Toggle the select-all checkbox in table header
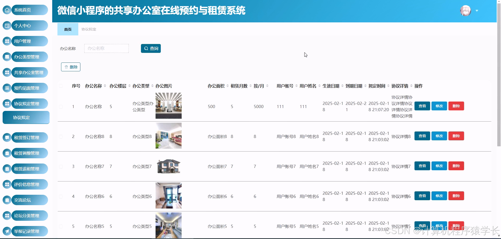 pyautogui.click(x=61, y=86)
